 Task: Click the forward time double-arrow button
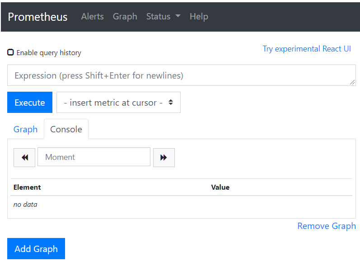coord(164,158)
